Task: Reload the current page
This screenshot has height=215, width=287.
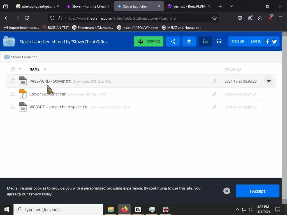Action: coord(27,18)
